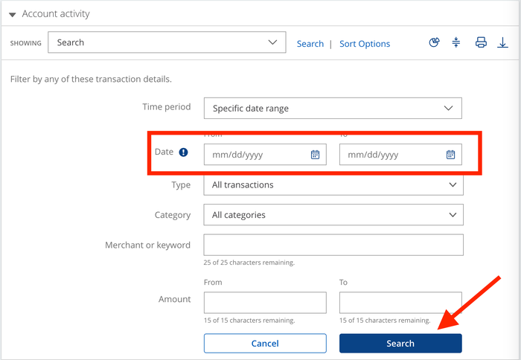Open the Showing Search dropdown
The height and width of the screenshot is (360, 521).
(x=167, y=42)
